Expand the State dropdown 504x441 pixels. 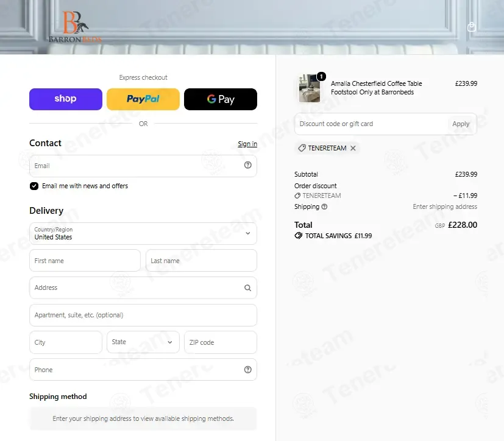[143, 342]
